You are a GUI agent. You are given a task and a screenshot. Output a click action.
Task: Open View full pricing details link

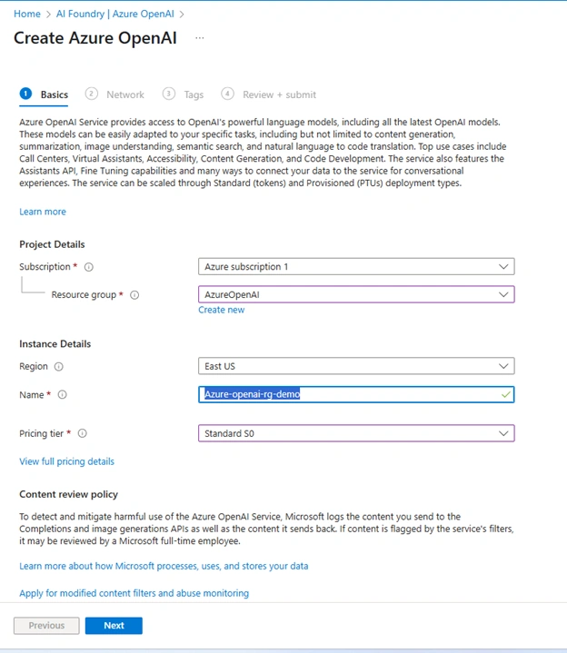tap(66, 461)
